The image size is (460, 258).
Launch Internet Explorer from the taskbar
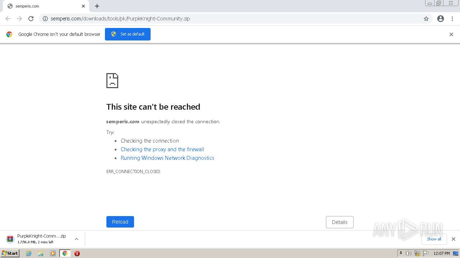point(29,253)
